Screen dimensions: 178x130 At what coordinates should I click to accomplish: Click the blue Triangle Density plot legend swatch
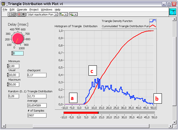pyautogui.click(x=153, y=21)
